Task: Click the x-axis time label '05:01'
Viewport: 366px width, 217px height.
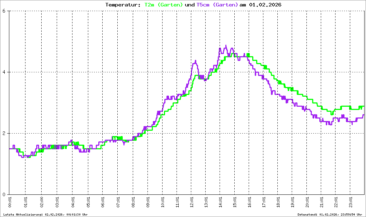Action: (88, 202)
